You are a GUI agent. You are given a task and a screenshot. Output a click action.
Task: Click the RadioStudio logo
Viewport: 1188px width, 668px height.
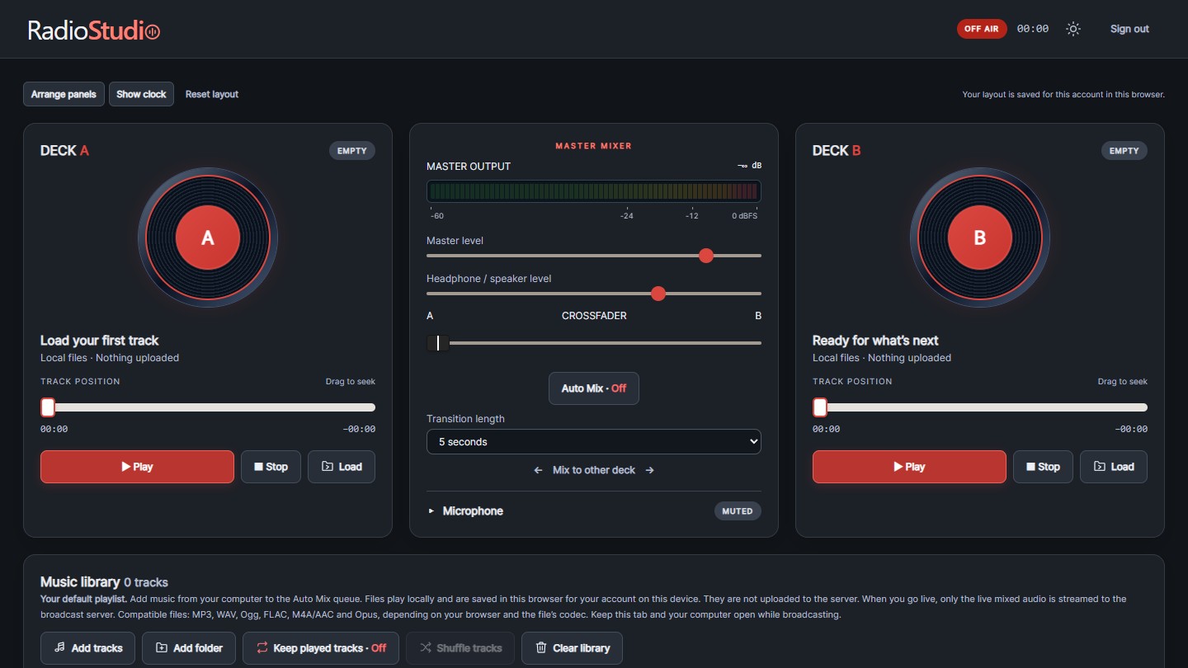tap(94, 31)
